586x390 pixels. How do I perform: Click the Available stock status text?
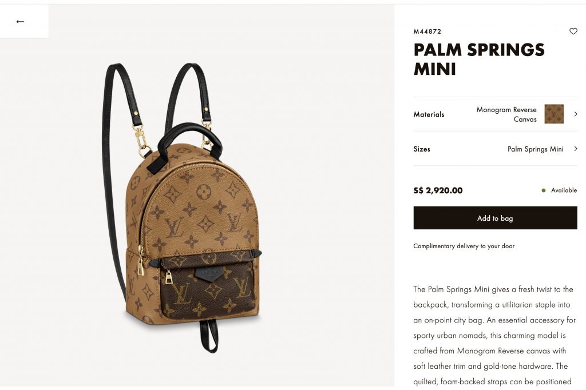point(564,190)
